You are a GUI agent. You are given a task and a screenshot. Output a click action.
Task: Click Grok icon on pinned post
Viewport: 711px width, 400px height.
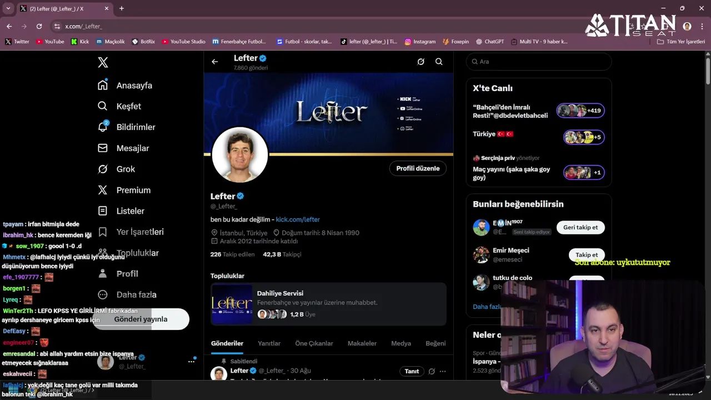coord(432,371)
